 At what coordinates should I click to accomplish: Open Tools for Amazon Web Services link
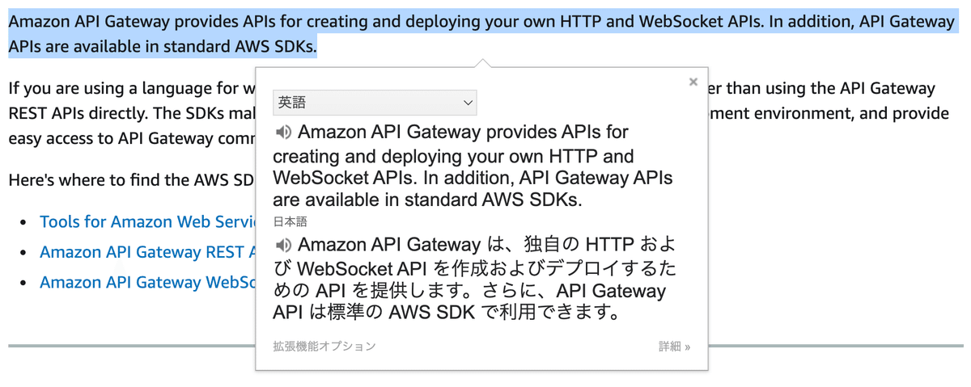[147, 221]
